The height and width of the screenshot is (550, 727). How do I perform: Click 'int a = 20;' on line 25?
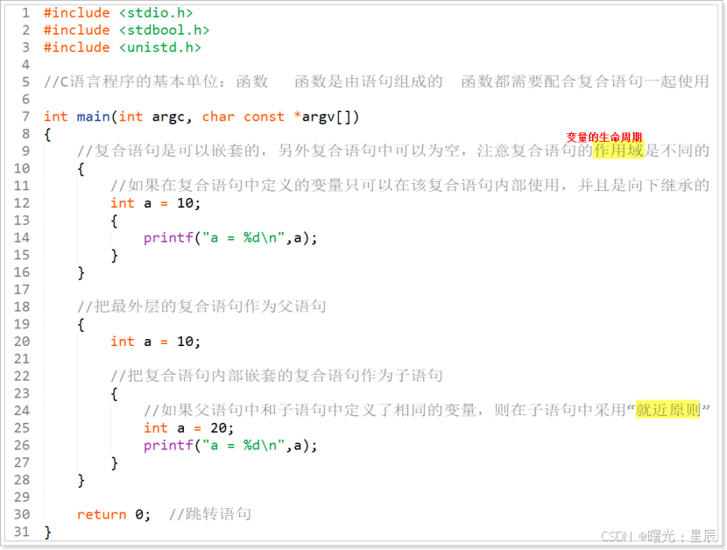click(188, 428)
